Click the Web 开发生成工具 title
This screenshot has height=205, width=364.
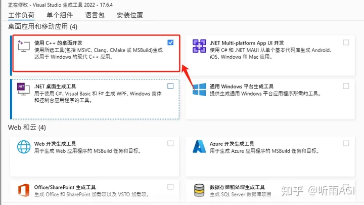pos(55,144)
